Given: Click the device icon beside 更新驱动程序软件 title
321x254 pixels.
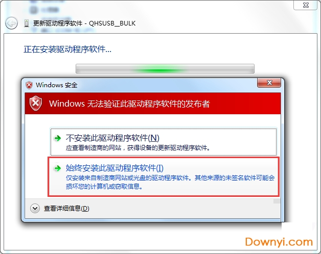Looking at the screenshot, I should pyautogui.click(x=27, y=23).
